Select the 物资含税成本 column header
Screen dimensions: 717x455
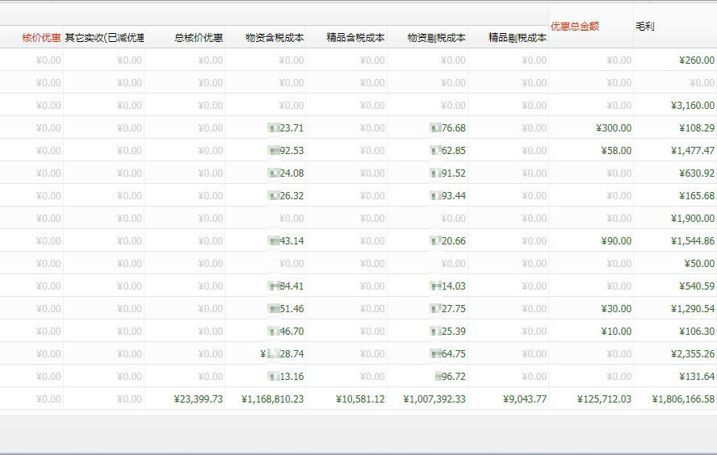click(275, 37)
